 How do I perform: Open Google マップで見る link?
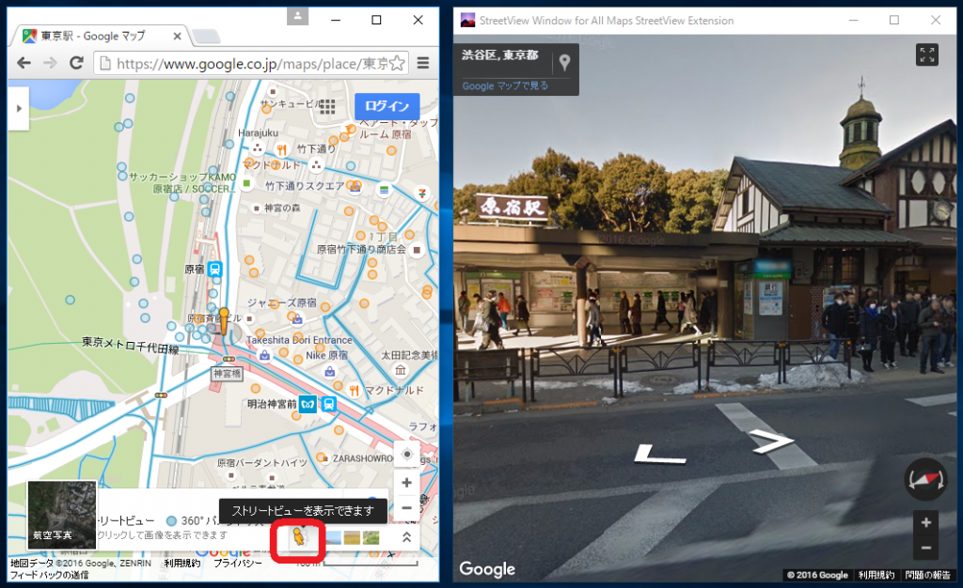(x=505, y=85)
